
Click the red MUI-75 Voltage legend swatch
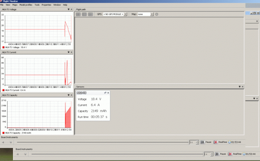pos(3,47)
